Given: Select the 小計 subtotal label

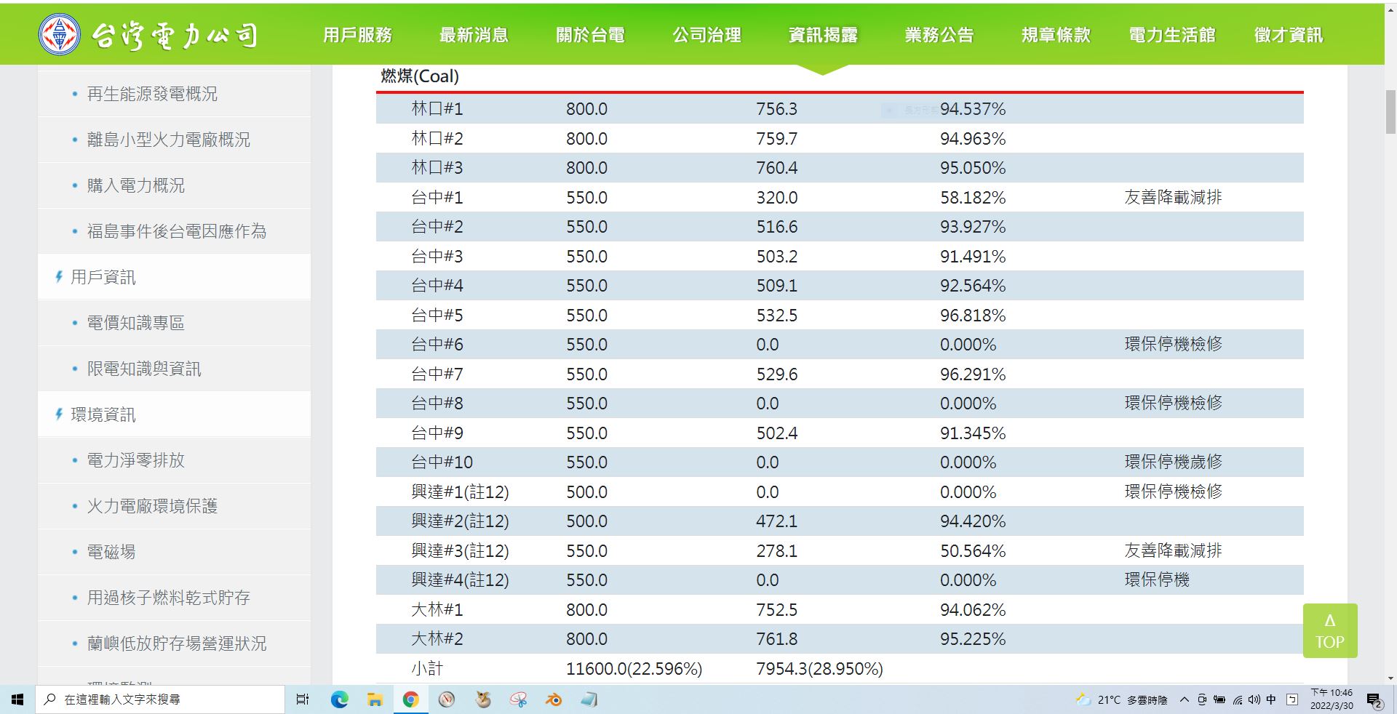Looking at the screenshot, I should 427,669.
